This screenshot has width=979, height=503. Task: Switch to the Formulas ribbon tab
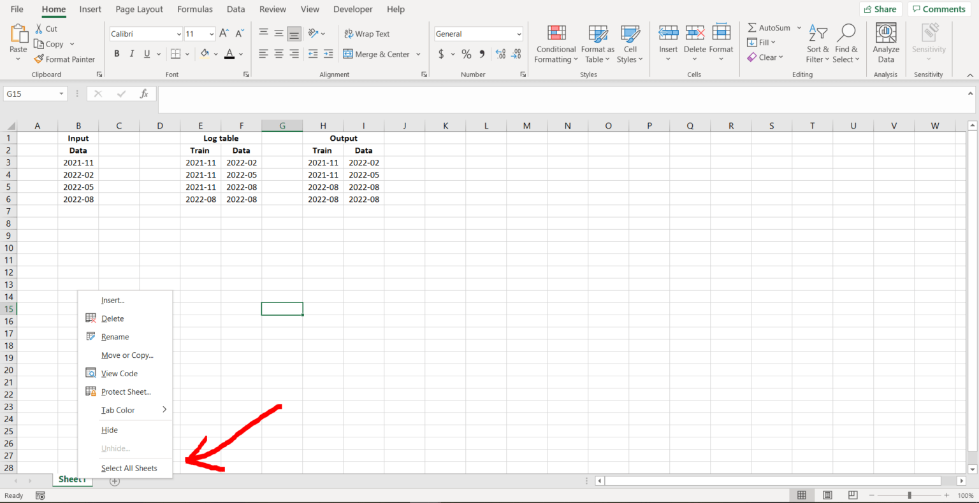[194, 9]
